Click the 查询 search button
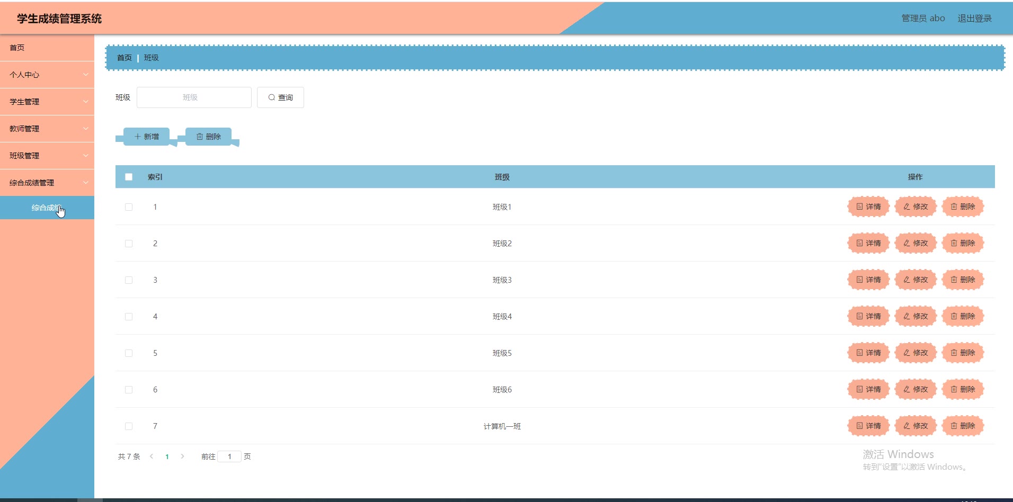Viewport: 1013px width, 502px height. (280, 97)
